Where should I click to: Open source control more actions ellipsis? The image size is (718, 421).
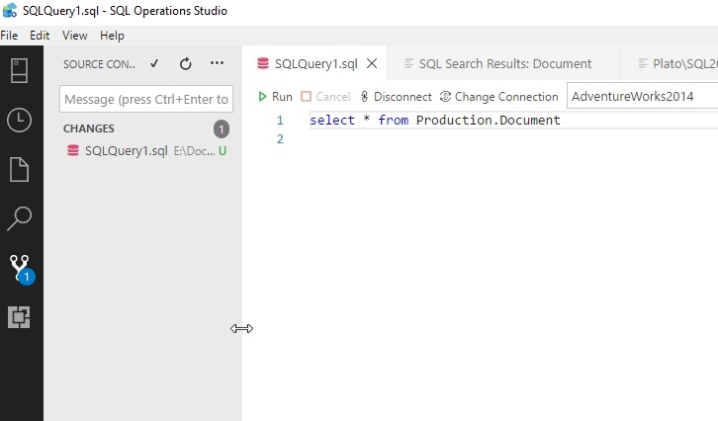(218, 64)
